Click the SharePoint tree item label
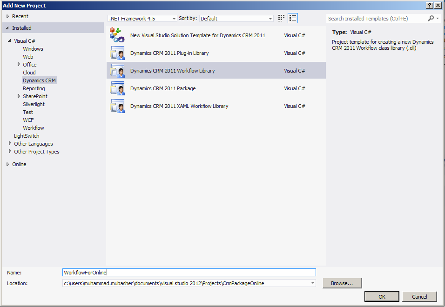Viewport: 445px width, 307px height. [x=35, y=96]
